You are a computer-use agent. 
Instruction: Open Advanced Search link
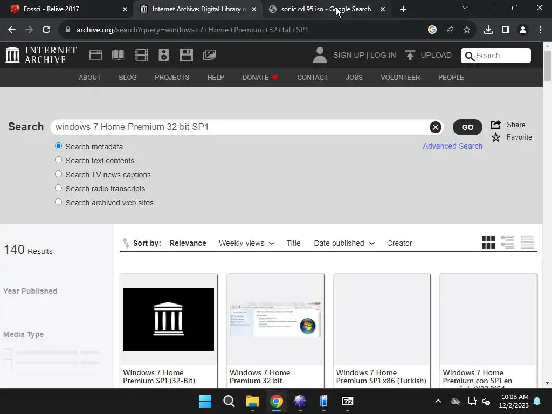tap(452, 146)
